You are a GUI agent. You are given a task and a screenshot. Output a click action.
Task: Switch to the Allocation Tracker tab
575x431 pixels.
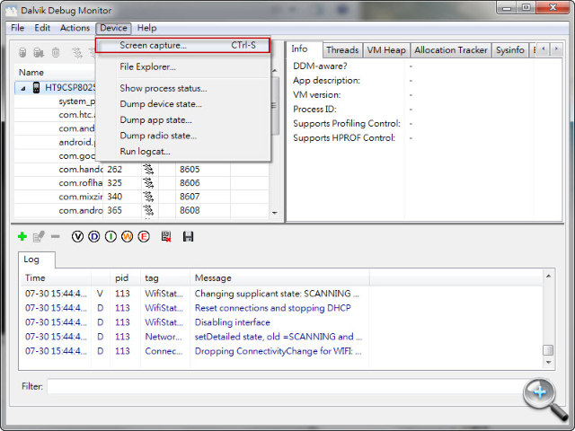451,50
